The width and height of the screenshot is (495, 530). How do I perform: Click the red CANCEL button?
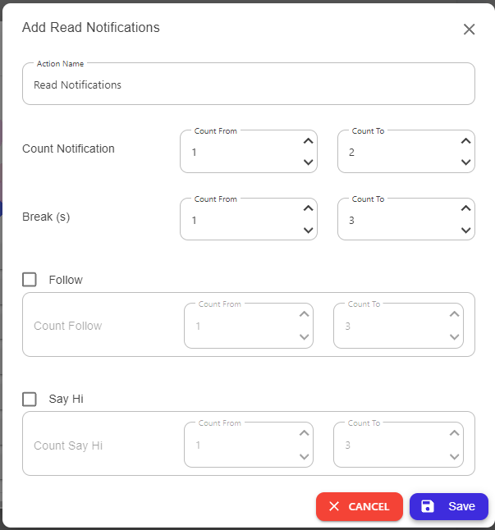point(360,506)
